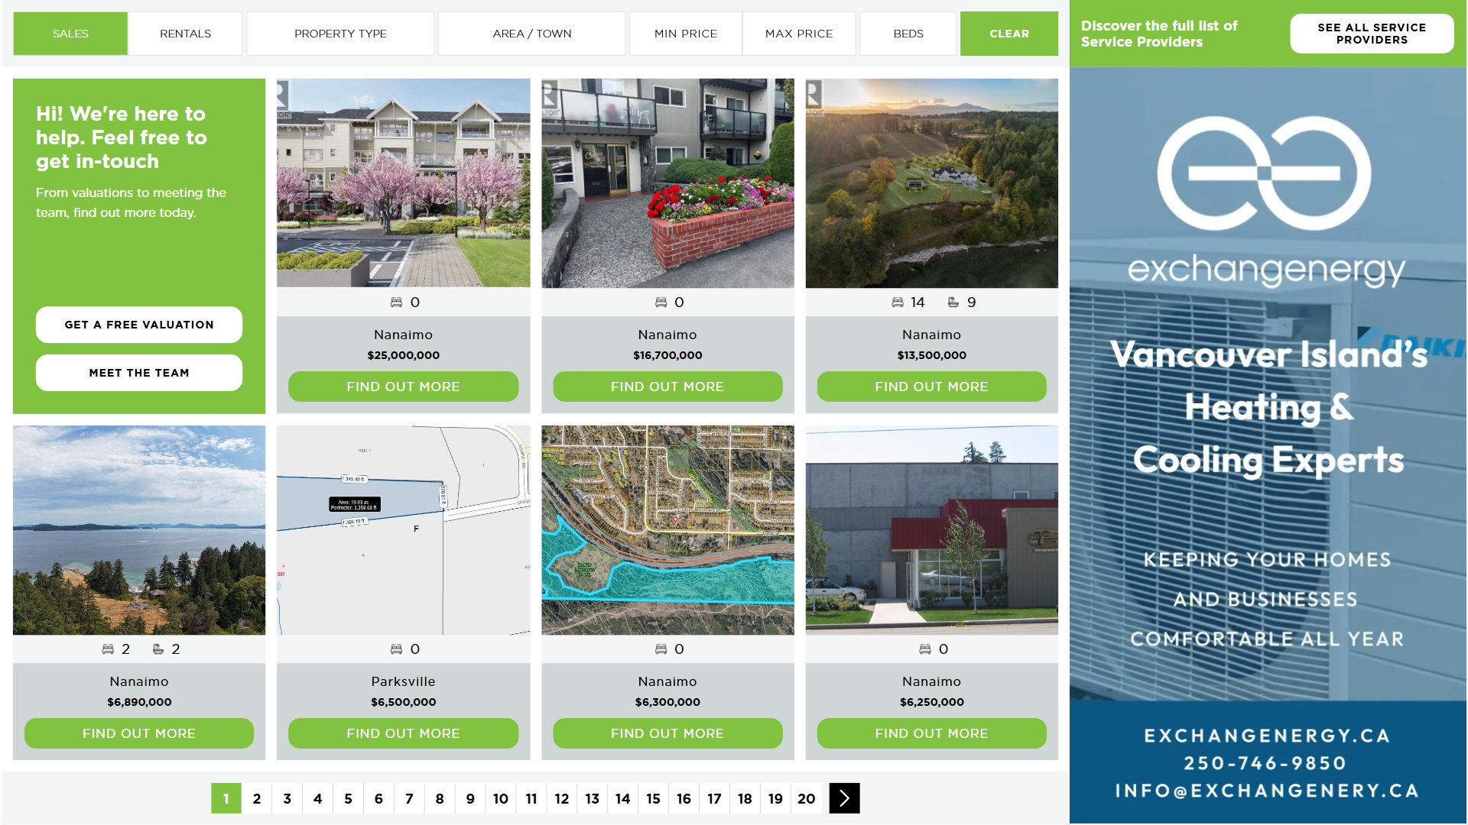1468x825 pixels.
Task: Click Get a Free Valuation button
Action: point(139,325)
